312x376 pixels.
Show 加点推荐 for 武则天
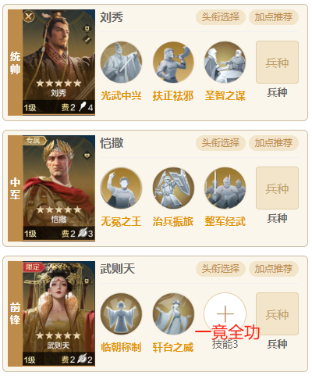[274, 269]
